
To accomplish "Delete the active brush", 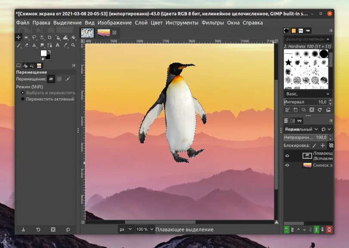I will tap(312, 110).
